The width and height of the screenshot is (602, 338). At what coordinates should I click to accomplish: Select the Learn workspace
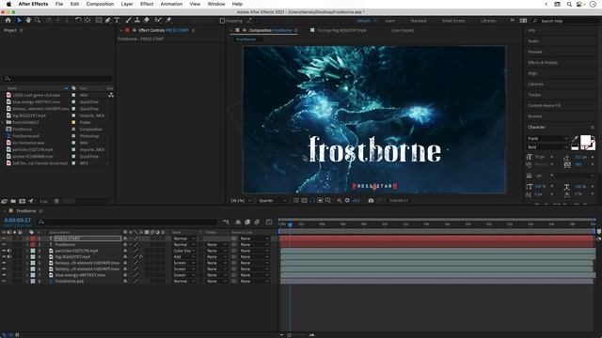pyautogui.click(x=390, y=21)
